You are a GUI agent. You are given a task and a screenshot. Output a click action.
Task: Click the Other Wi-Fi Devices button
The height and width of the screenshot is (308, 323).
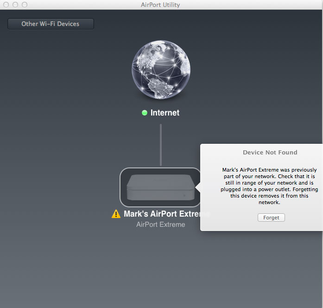[51, 24]
